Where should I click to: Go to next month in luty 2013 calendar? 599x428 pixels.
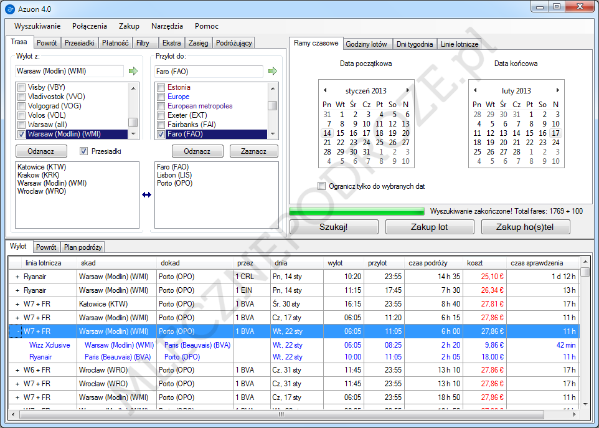coord(558,91)
